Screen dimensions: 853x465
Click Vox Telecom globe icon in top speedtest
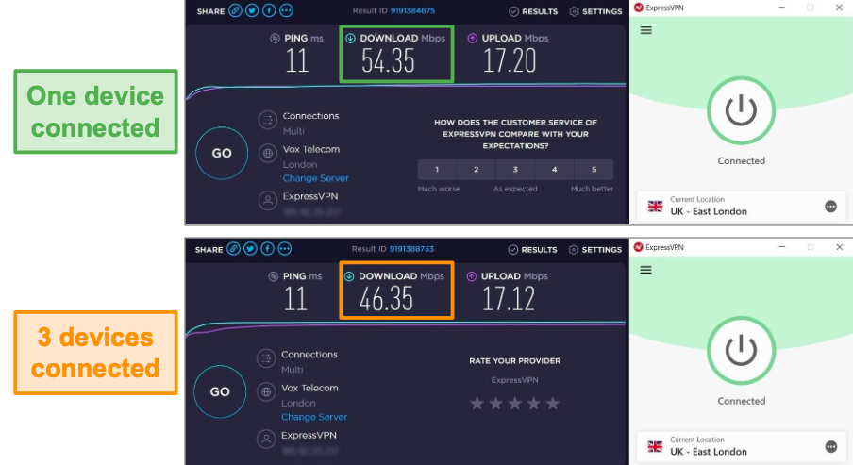(268, 154)
